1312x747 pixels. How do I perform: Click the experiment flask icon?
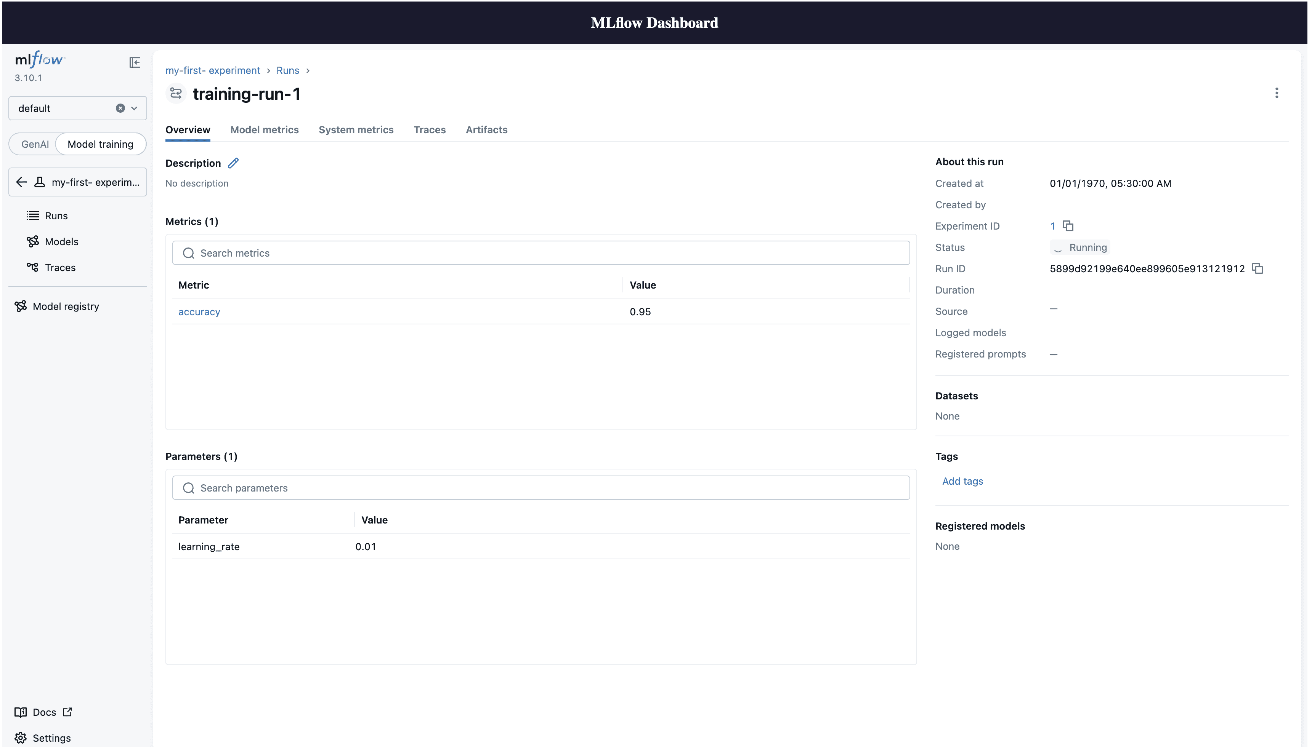pos(40,182)
